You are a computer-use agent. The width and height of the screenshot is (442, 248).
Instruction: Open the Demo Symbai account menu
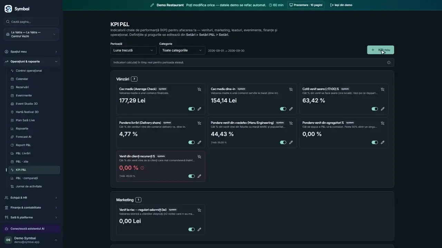tap(31, 240)
